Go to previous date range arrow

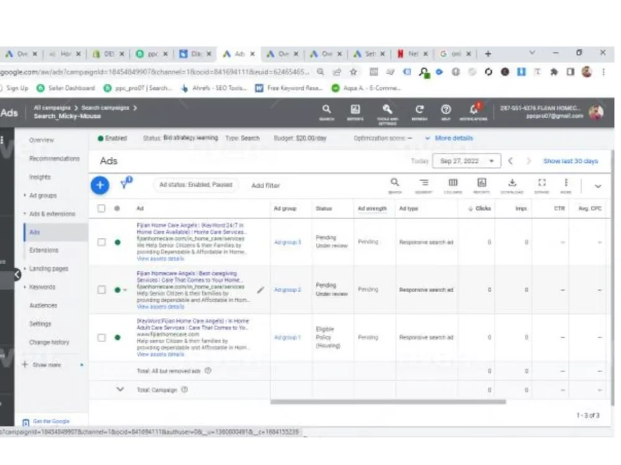click(510, 161)
